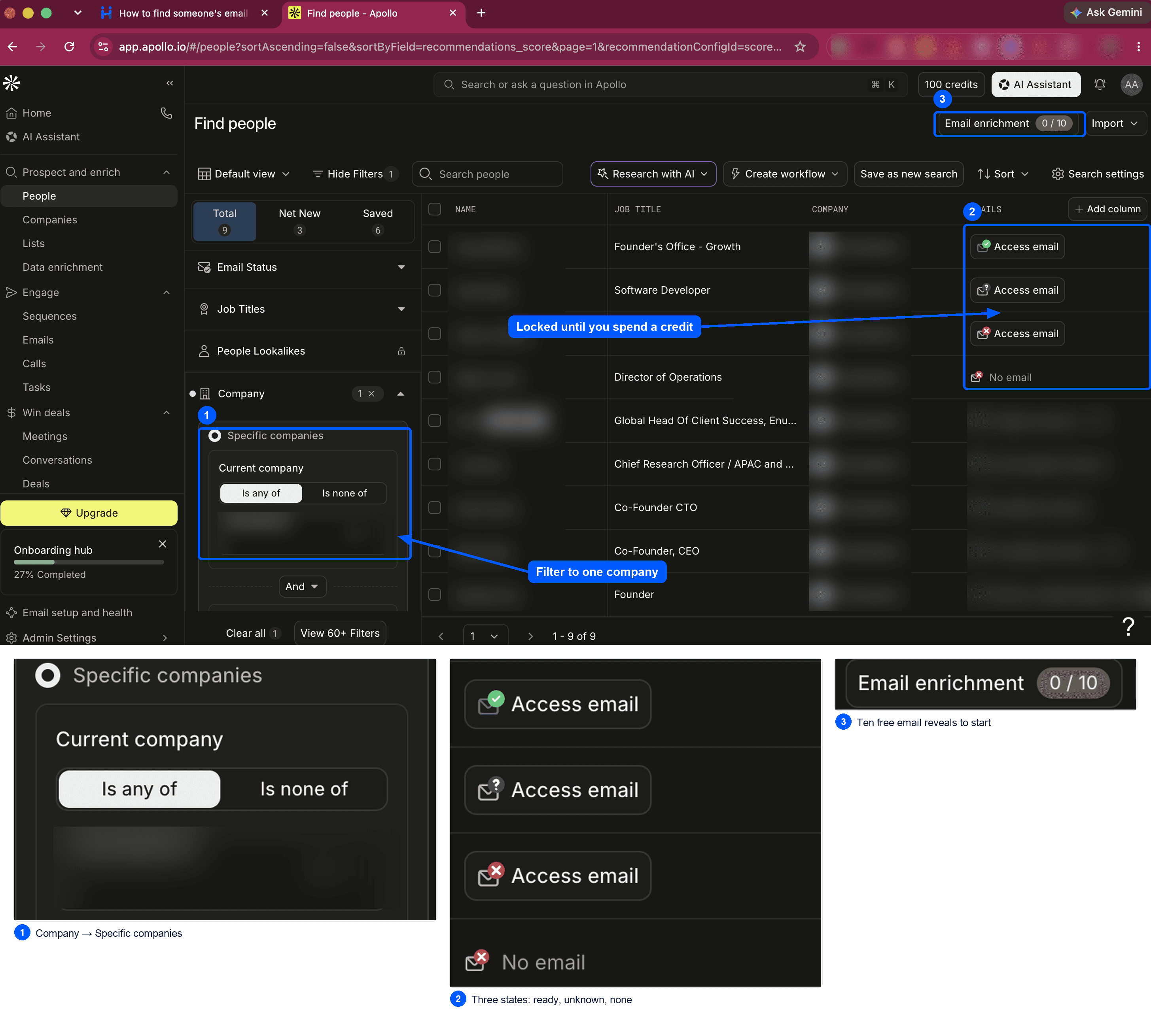Click the Search people input field
This screenshot has width=1151, height=1023.
[x=488, y=174]
